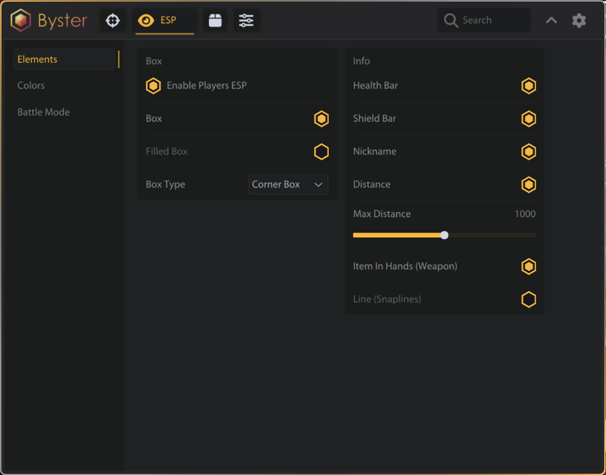The image size is (606, 475).
Task: Turn off the Box hexagon toggle
Action: (x=321, y=119)
